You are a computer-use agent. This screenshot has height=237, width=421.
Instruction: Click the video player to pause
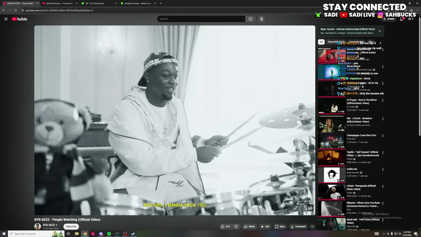pyautogui.click(x=175, y=120)
